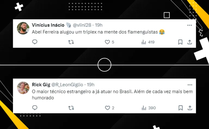
Task: Share Rick Gig's tweet
Action: pos(190,108)
